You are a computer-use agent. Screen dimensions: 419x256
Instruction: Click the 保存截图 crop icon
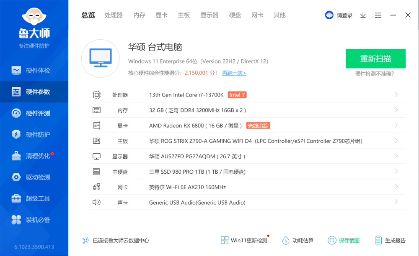332,240
